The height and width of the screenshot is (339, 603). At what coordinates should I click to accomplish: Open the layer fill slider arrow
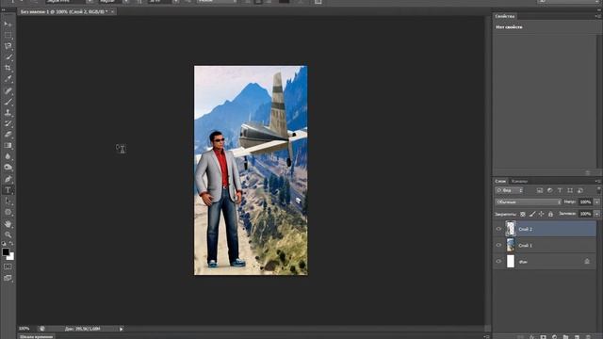point(596,214)
